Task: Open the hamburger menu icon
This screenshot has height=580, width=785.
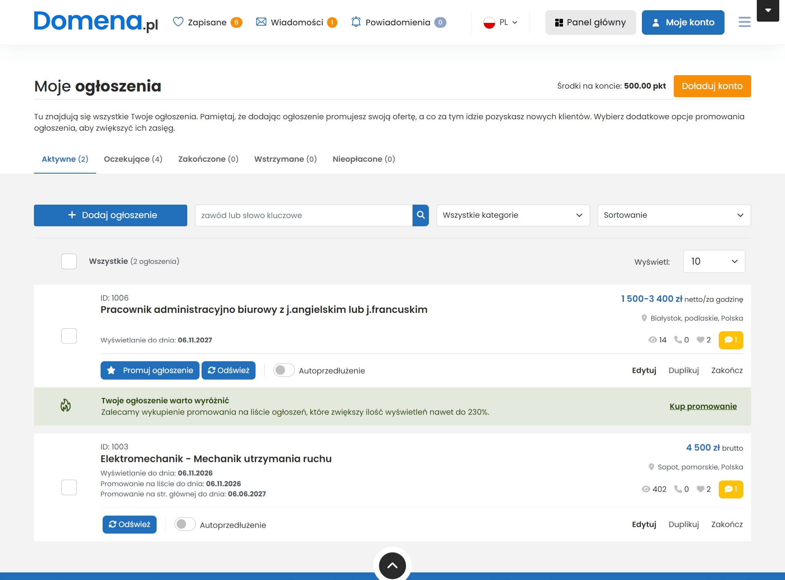Action: point(745,22)
